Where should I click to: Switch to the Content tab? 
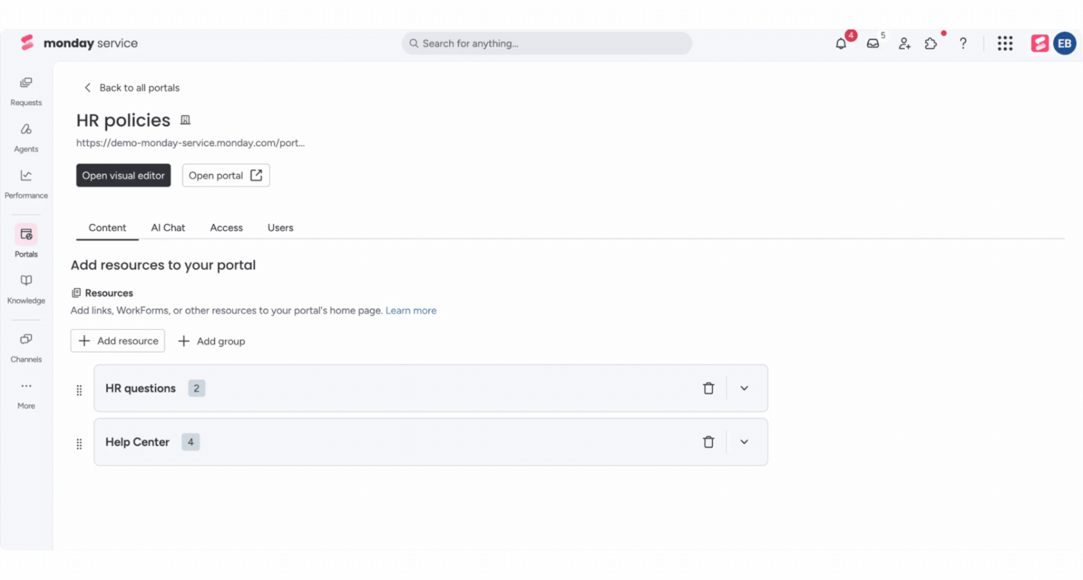click(107, 228)
